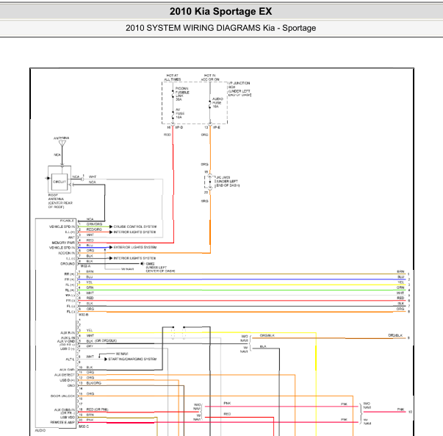Click the "FR (+)" speaker pin label
This screenshot has width=443, height=436.
[70, 279]
